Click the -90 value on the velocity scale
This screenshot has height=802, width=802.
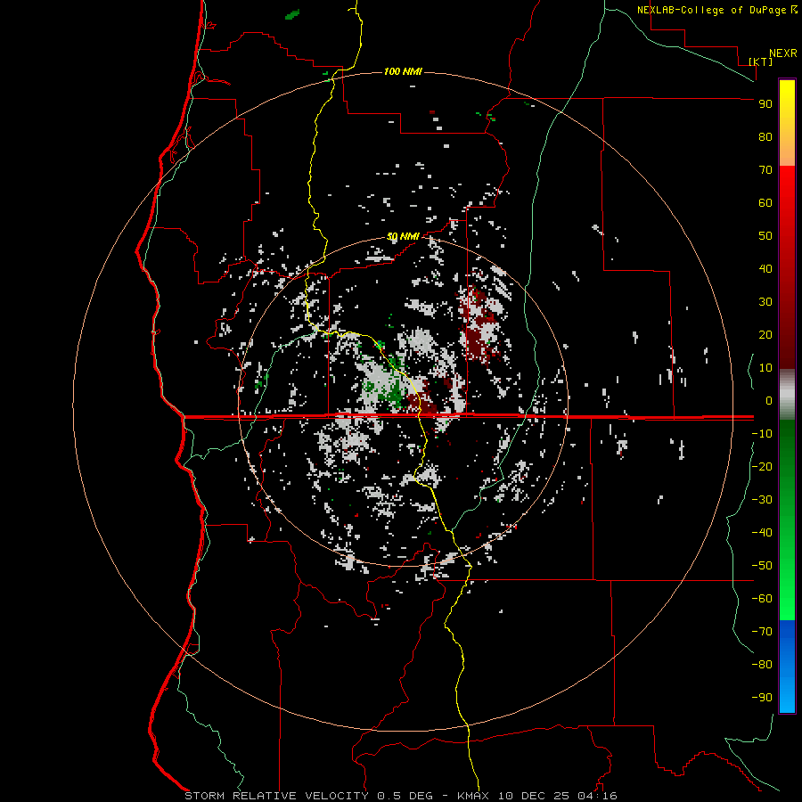point(762,698)
